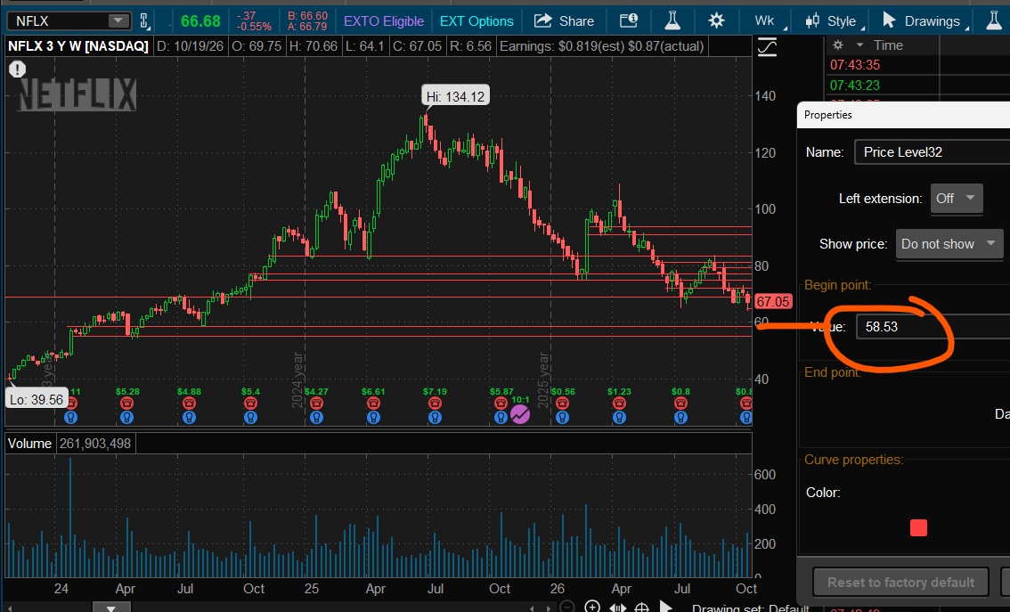Image resolution: width=1010 pixels, height=612 pixels.
Task: Open chart settings gear icon
Action: (716, 20)
